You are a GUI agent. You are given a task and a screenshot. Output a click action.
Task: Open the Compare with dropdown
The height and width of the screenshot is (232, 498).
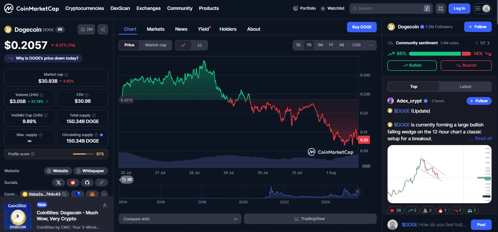[180, 219]
